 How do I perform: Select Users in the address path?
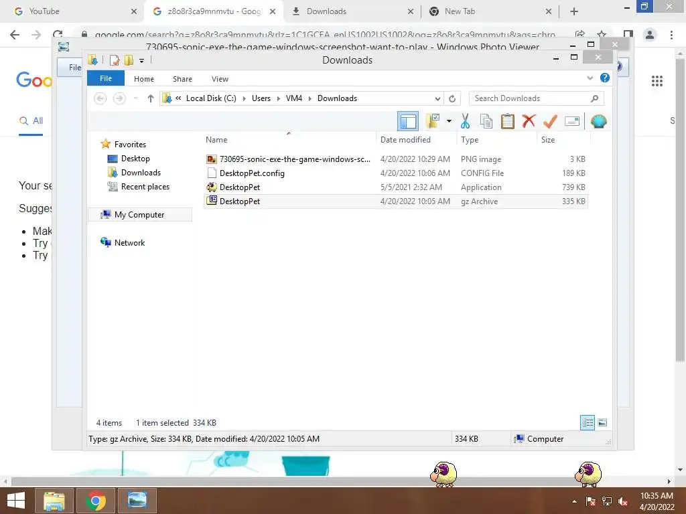[261, 98]
